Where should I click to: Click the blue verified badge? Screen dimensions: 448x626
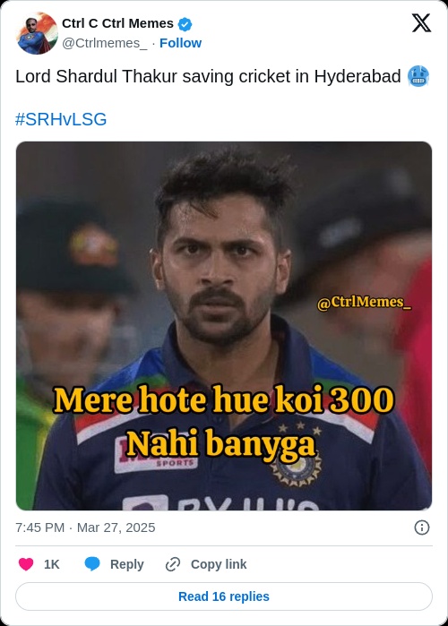click(x=185, y=24)
